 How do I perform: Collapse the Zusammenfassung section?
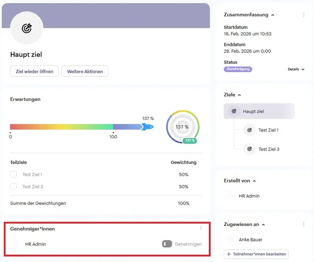[273, 15]
